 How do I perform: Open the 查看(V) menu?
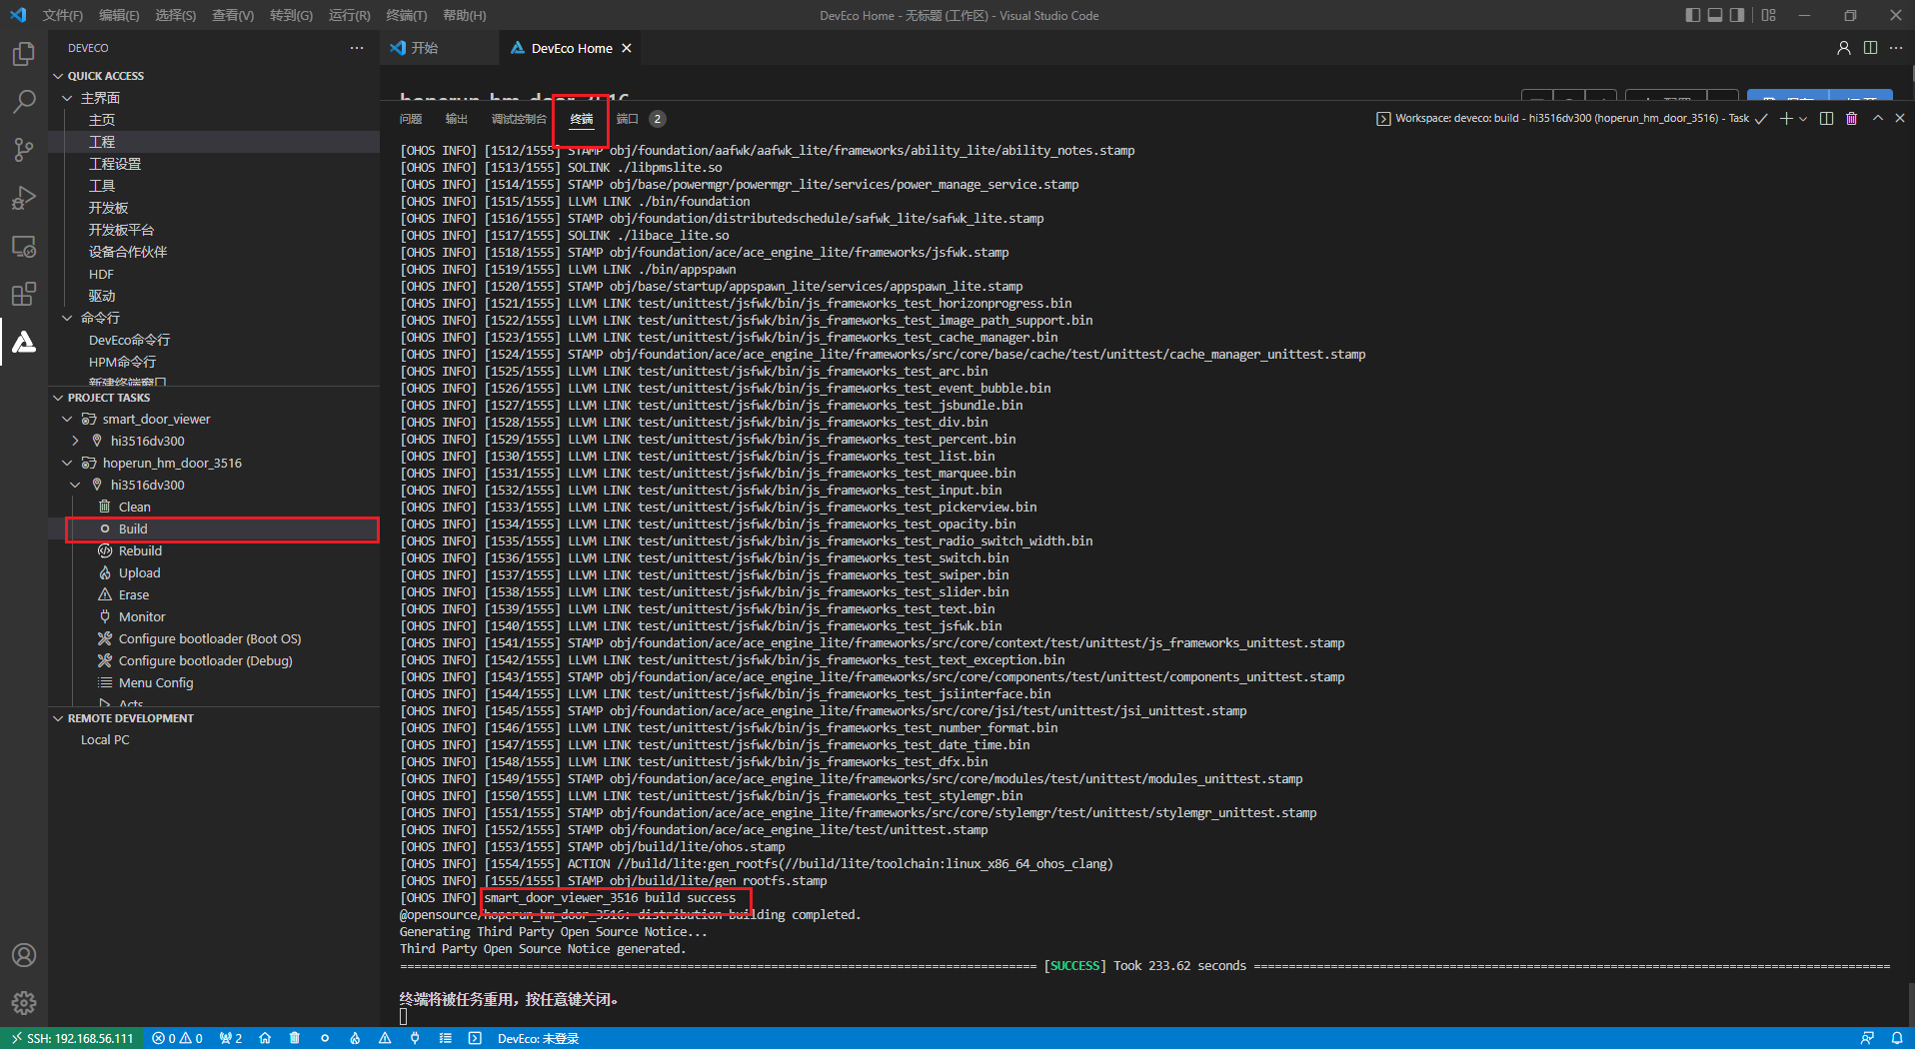click(x=233, y=15)
